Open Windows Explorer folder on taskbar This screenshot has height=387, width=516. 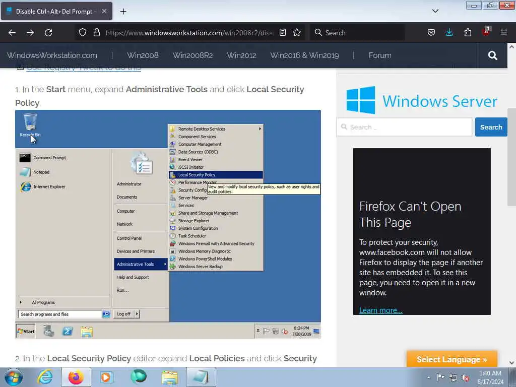[169, 377]
